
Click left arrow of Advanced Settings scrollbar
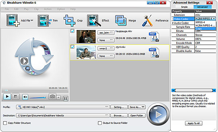[173, 90]
